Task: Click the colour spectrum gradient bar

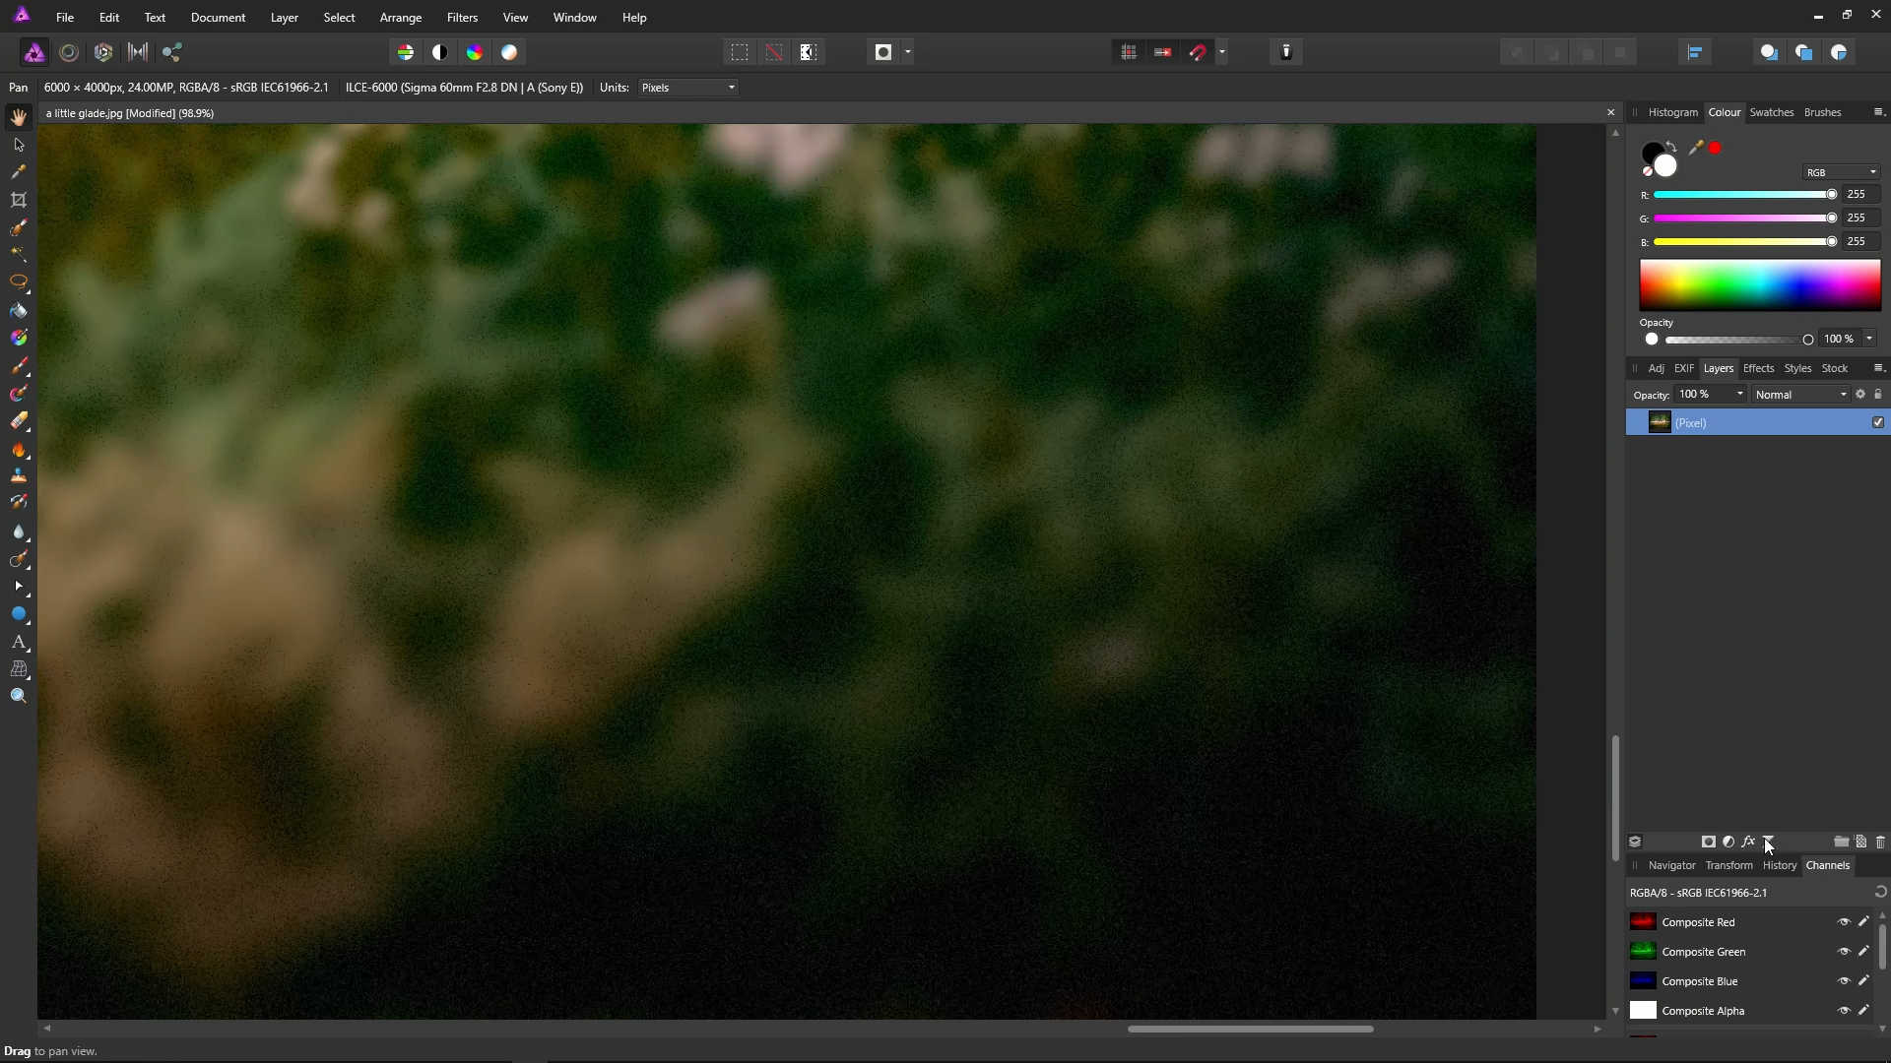Action: point(1759,285)
